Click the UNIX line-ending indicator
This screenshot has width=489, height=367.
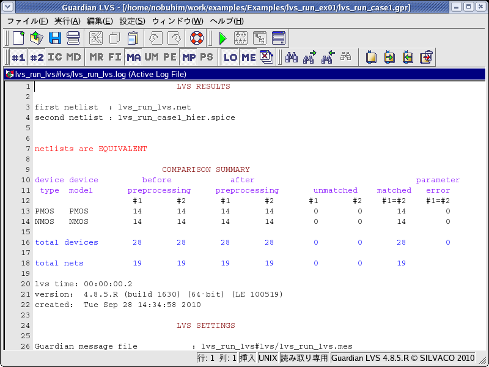point(268,358)
